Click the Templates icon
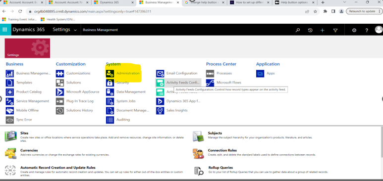Viewport: 383px width, 181px height. click(10, 83)
